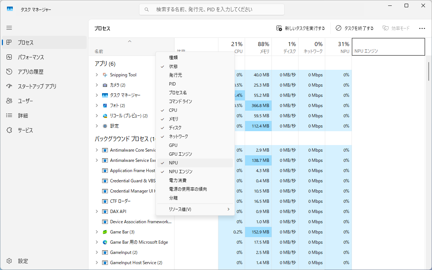
Task: Click the 366.8 MB memory cell
Action: (258, 106)
